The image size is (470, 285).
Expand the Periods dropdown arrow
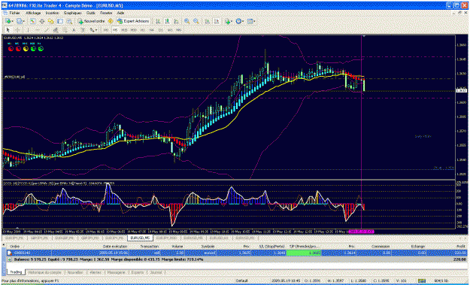click(243, 21)
